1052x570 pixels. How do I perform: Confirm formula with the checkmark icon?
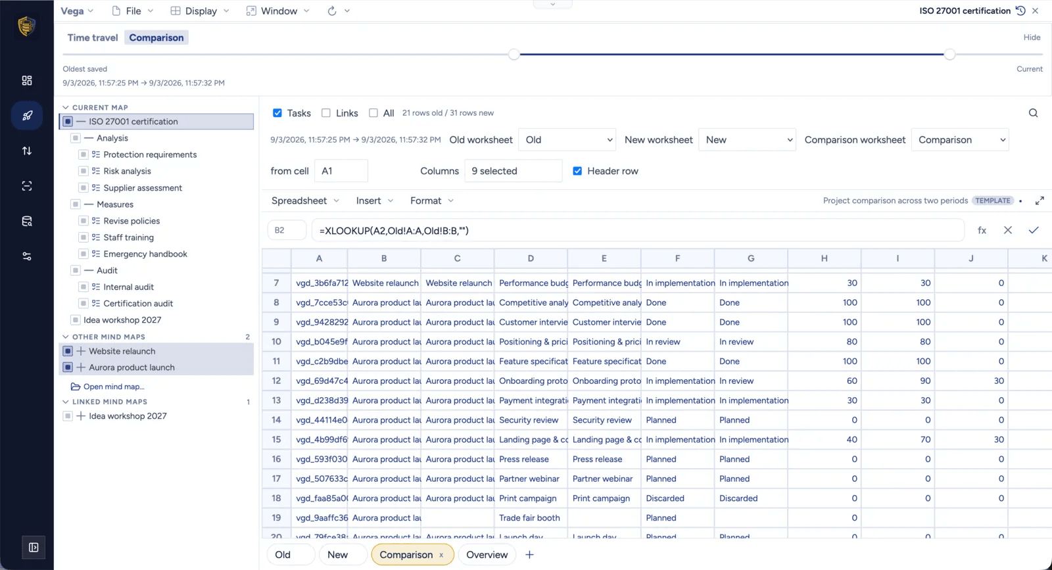(1034, 230)
